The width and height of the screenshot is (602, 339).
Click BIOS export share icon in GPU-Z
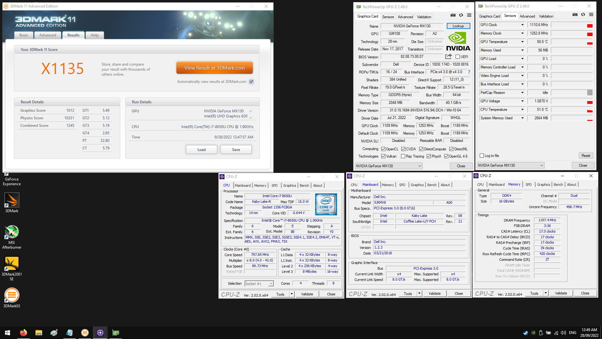point(449,56)
